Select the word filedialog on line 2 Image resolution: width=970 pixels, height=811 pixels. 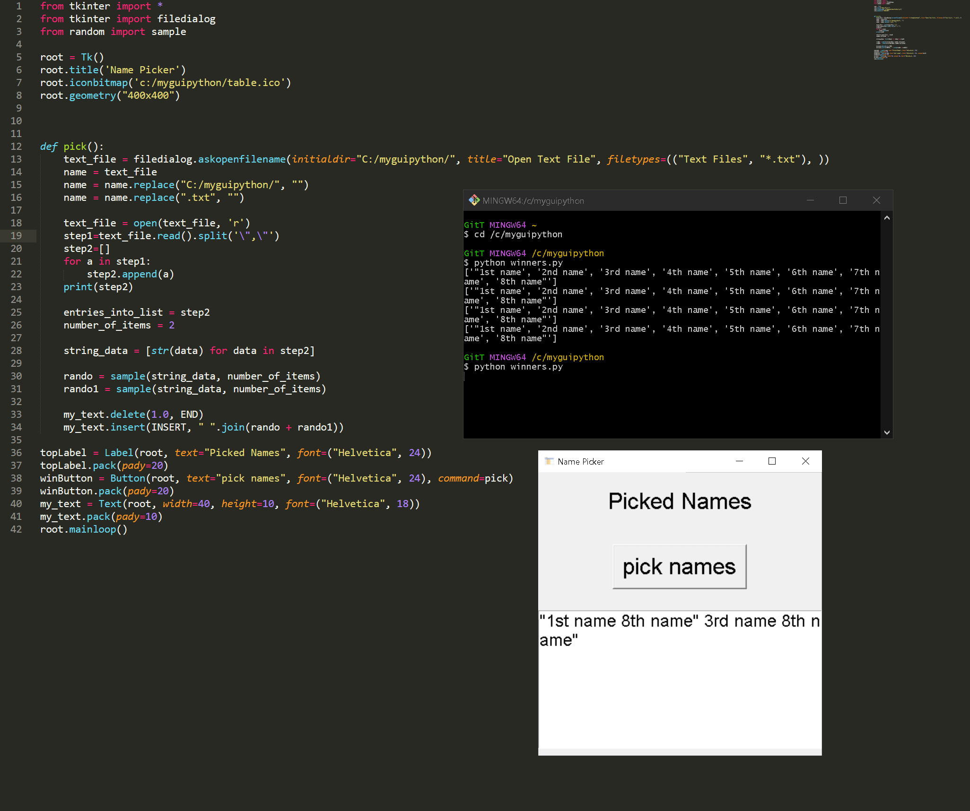pos(186,19)
